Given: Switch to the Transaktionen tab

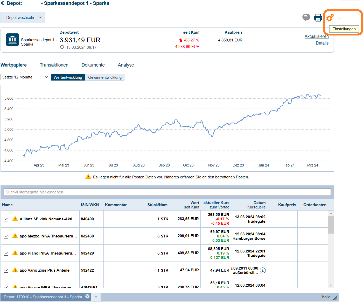Looking at the screenshot, I should [x=54, y=65].
